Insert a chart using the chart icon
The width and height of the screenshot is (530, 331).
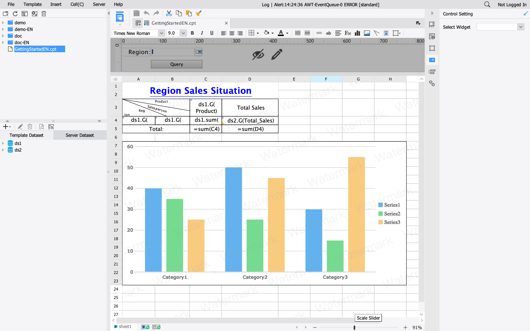tap(357, 33)
